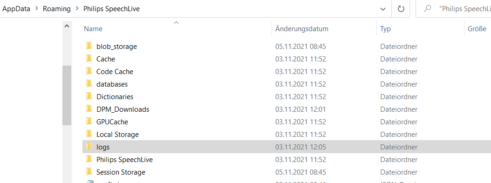The width and height of the screenshot is (491, 183).
Task: Click the scrollbar up arrow
Action: coord(67,27)
